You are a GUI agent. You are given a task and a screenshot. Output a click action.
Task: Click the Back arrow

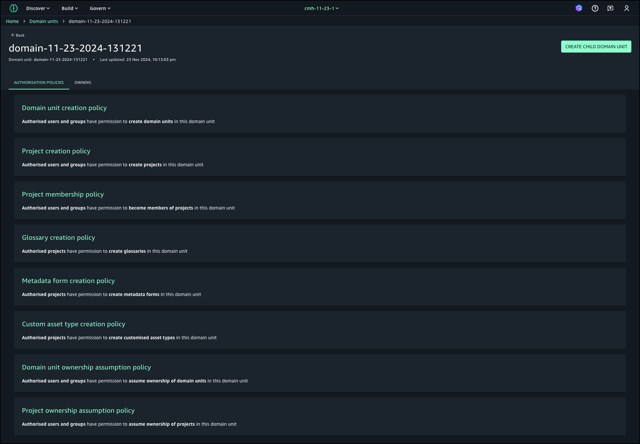18,35
